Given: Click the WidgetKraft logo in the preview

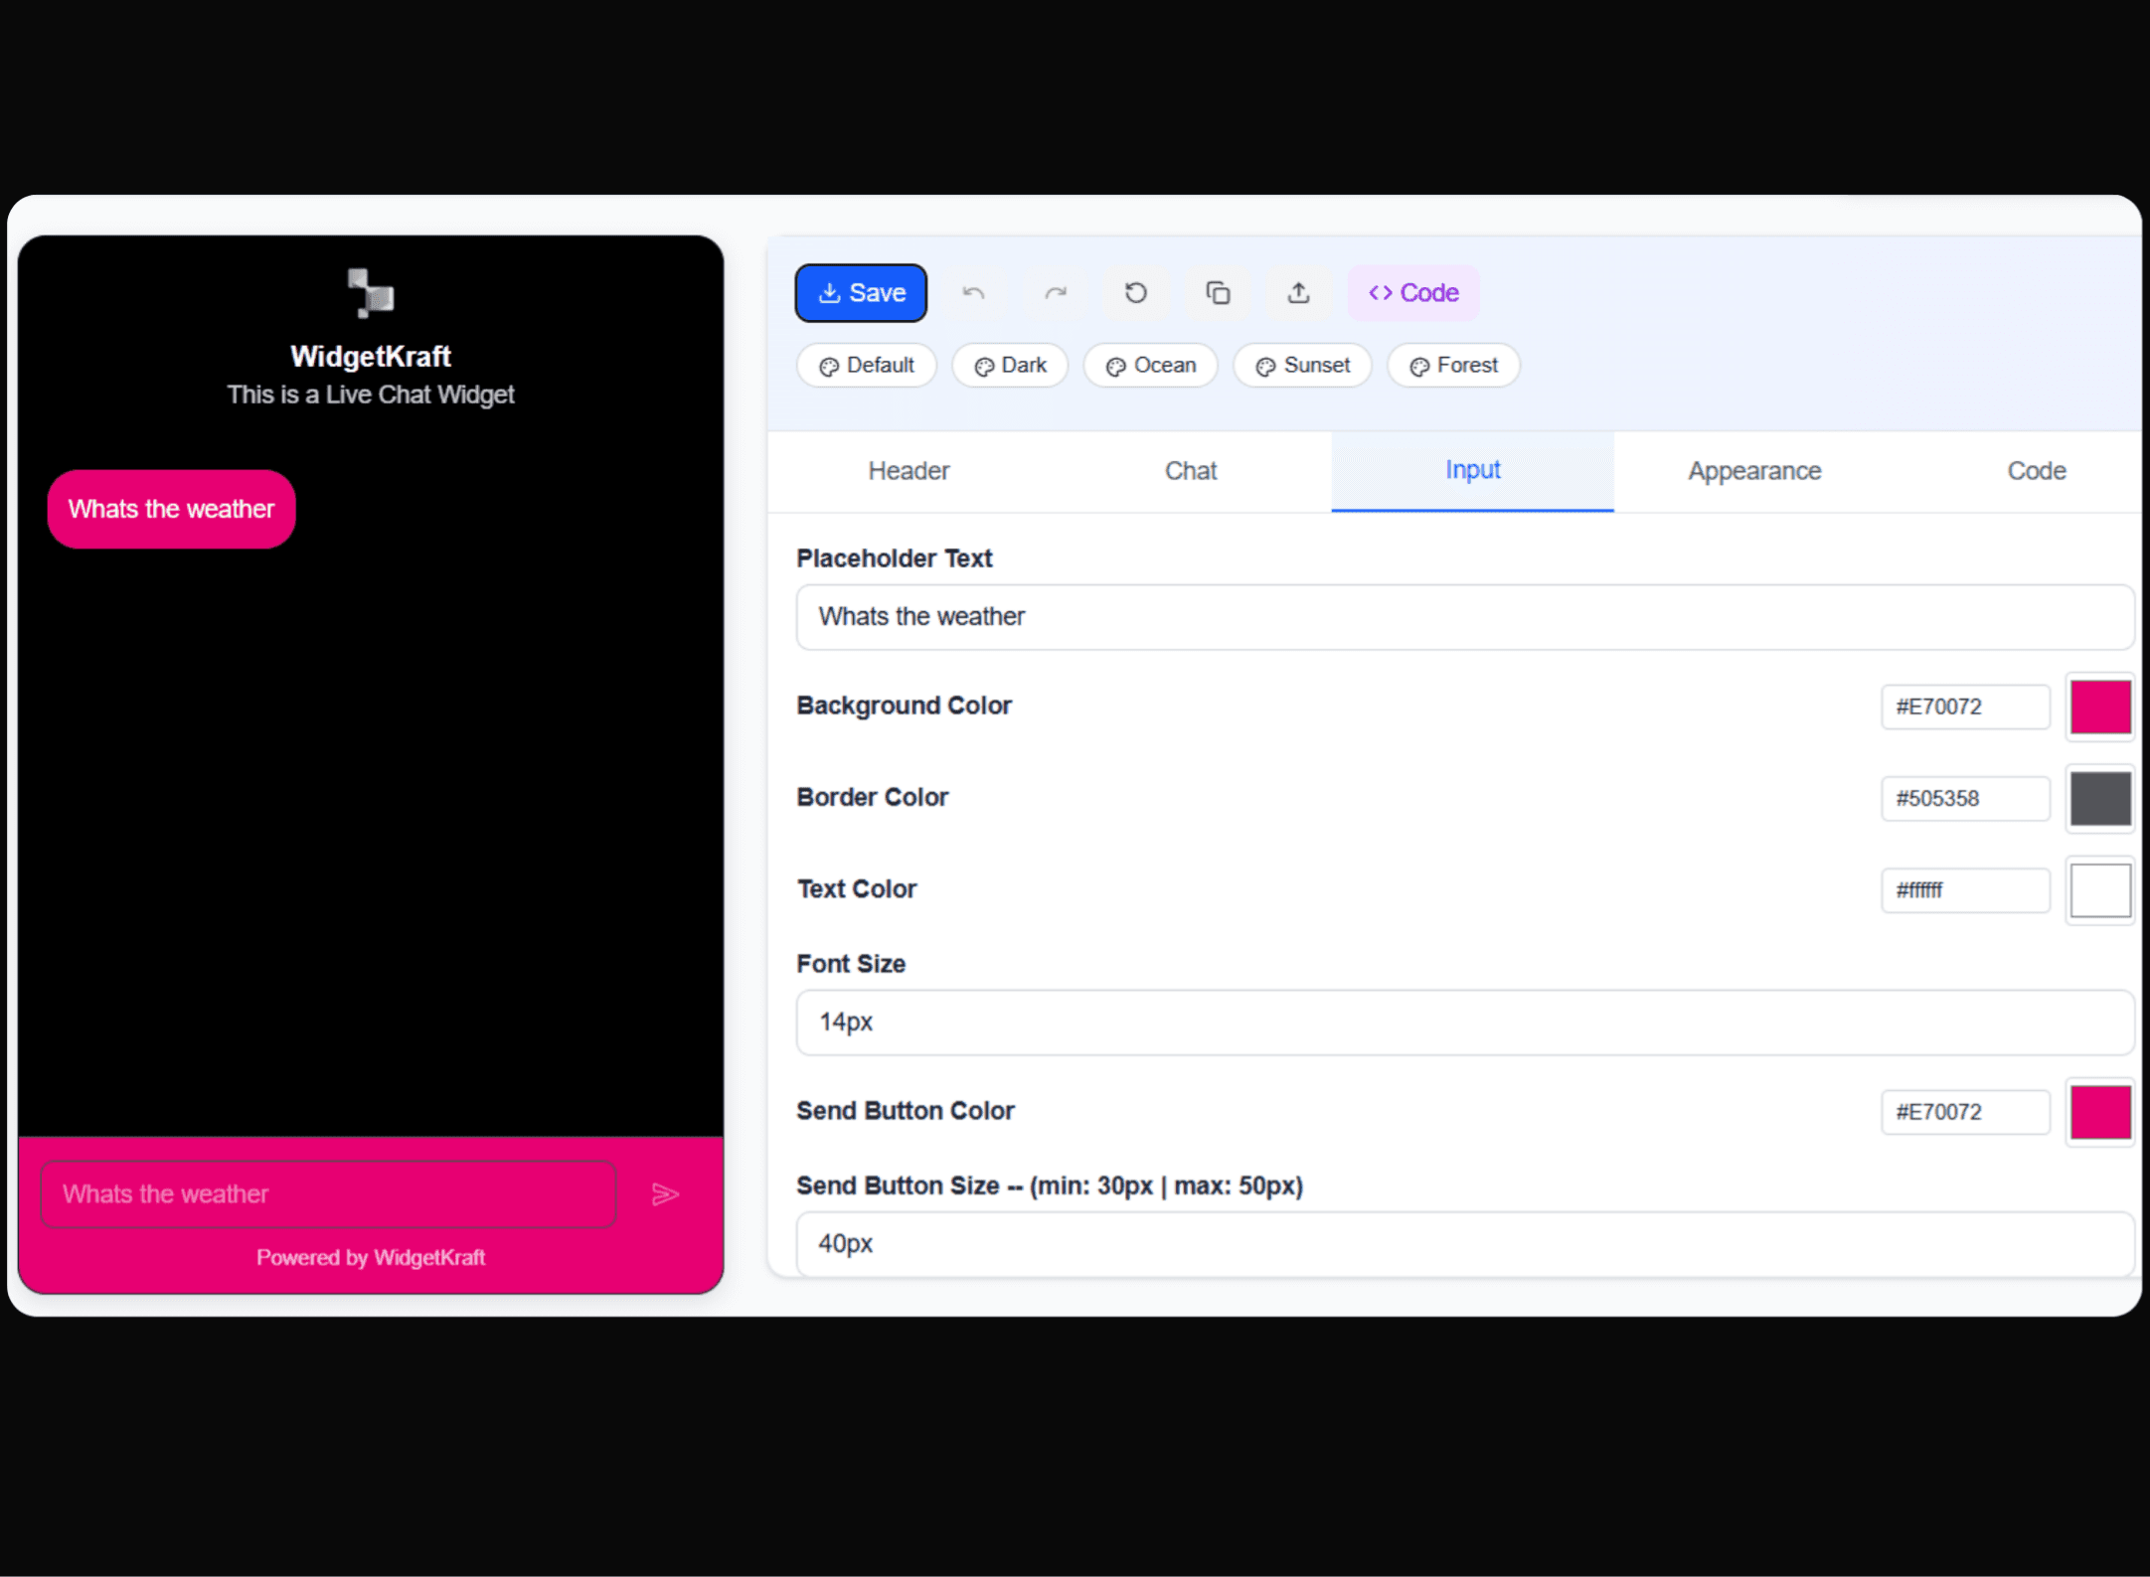Looking at the screenshot, I should click(369, 293).
